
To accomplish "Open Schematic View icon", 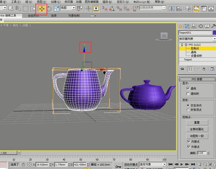I will tap(211, 8).
